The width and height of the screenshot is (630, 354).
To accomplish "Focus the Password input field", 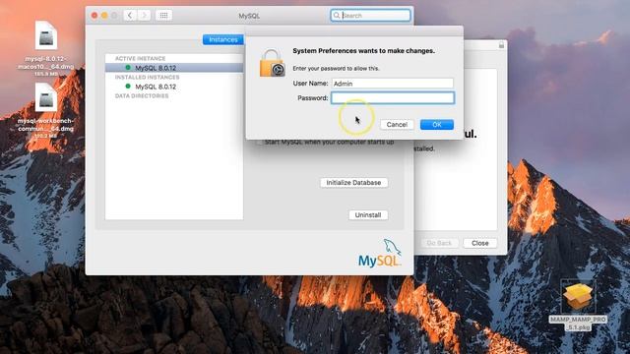I will [x=393, y=98].
